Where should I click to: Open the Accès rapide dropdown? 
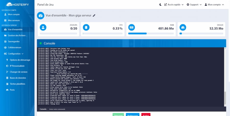pyautogui.click(x=174, y=5)
